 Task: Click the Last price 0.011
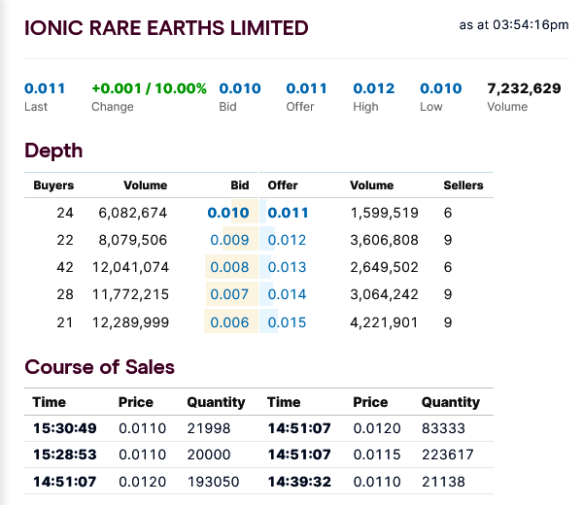(x=45, y=88)
